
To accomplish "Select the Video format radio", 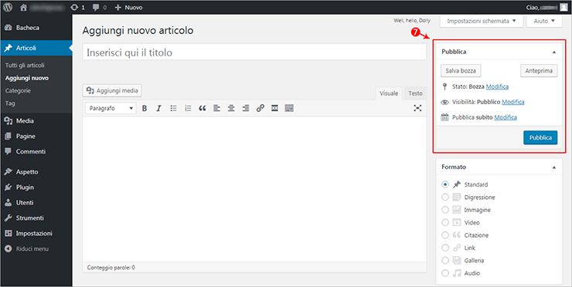I will tap(445, 222).
